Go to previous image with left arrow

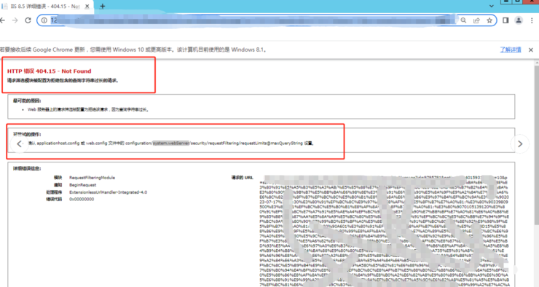coord(19,144)
